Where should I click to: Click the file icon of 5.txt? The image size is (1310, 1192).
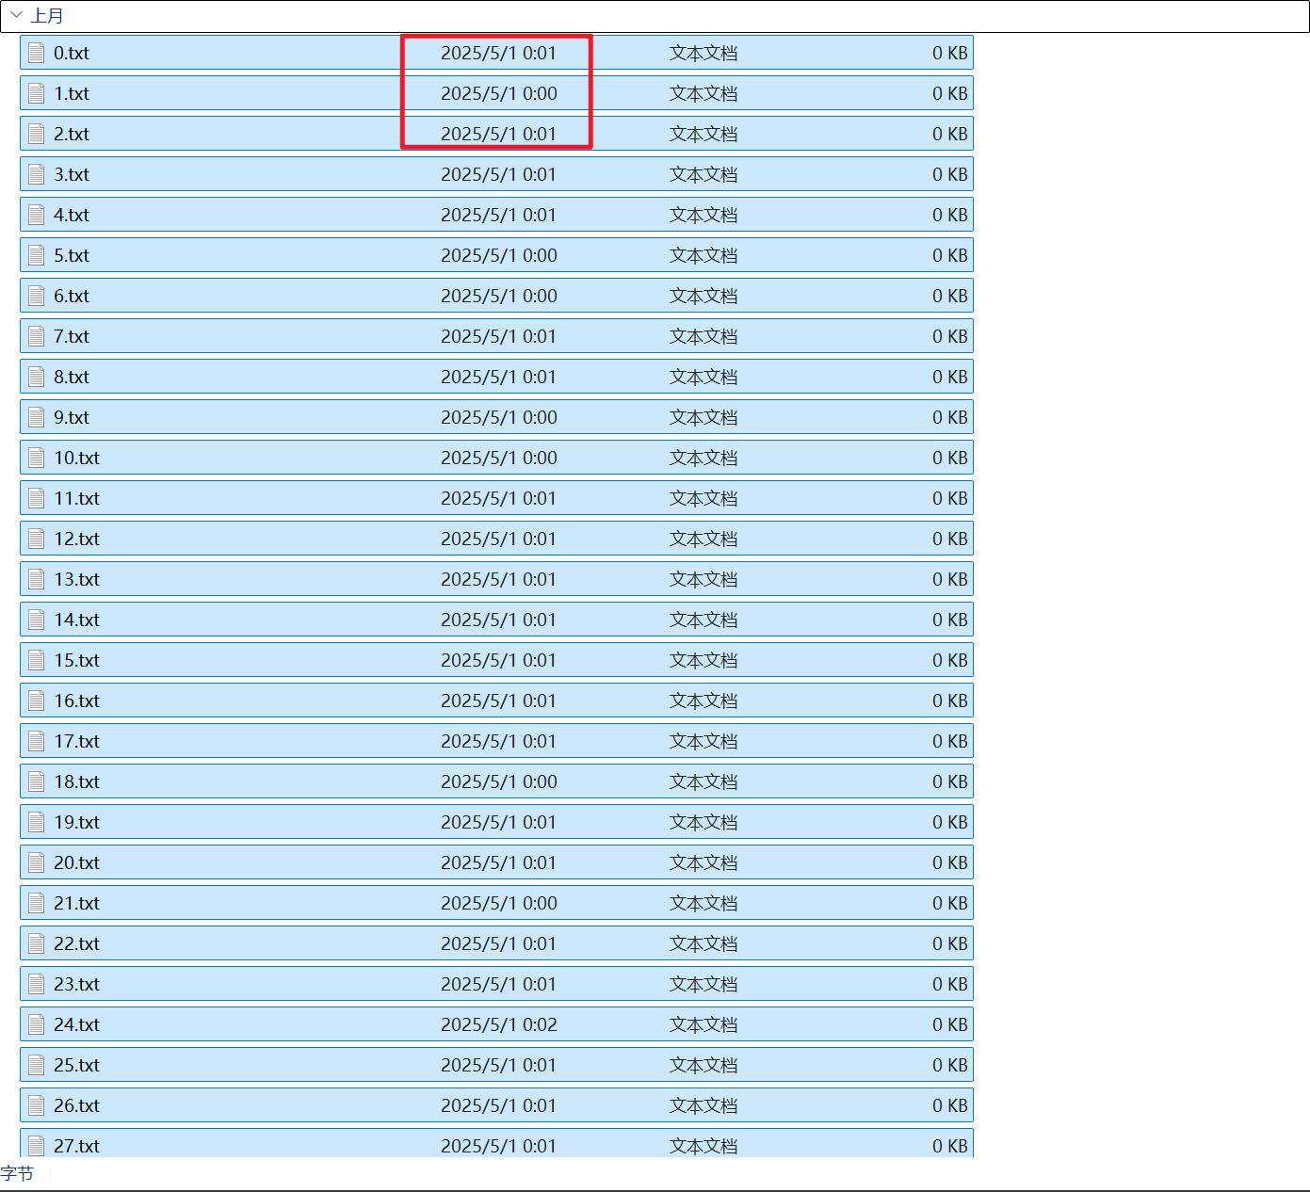(37, 255)
